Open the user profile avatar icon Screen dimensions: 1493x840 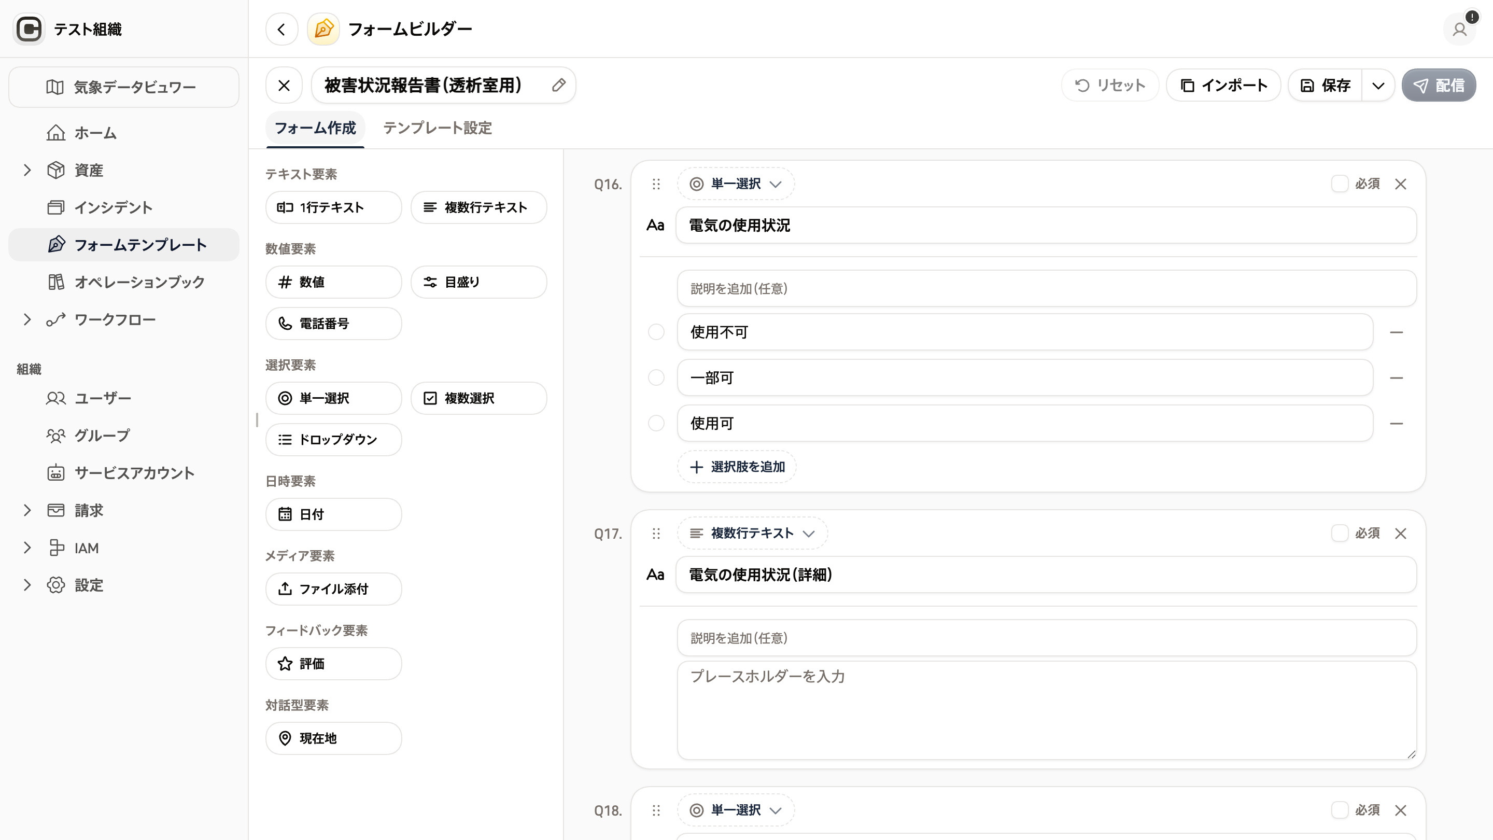[1459, 29]
